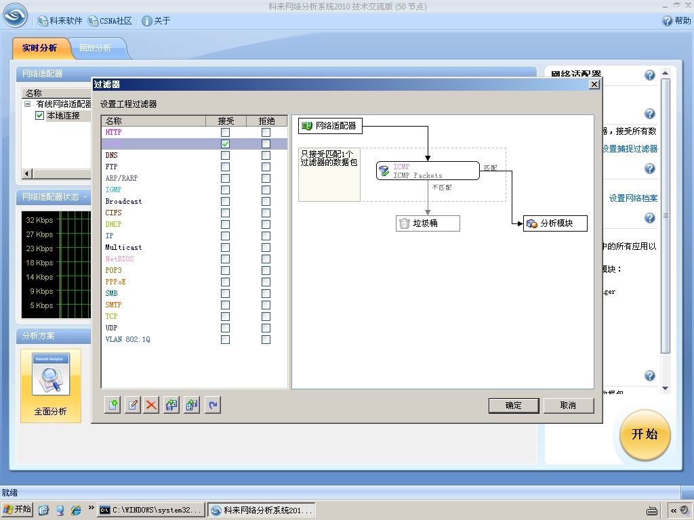Image resolution: width=694 pixels, height=520 pixels.
Task: Select the Multicast filter row
Action: [195, 247]
